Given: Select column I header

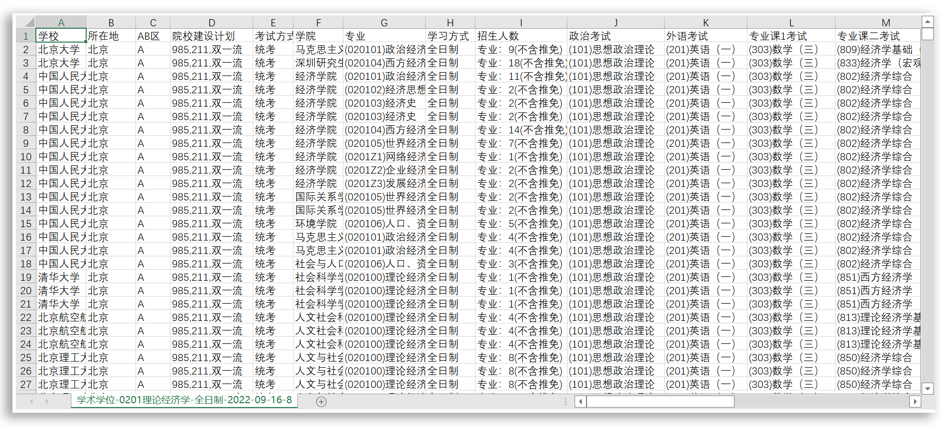Looking at the screenshot, I should (521, 22).
